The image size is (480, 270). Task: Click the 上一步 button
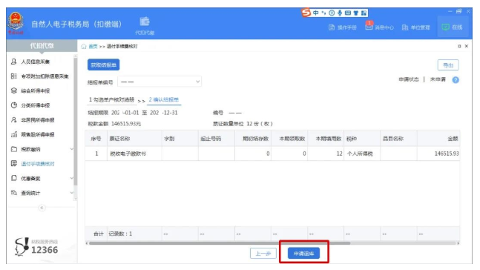(x=263, y=254)
